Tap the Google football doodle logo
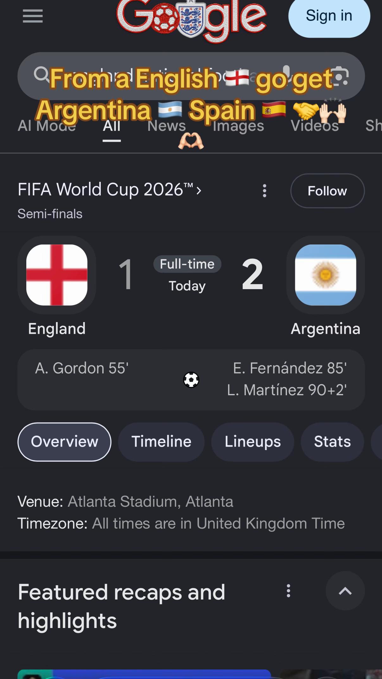Viewport: 382px width, 679px height. click(x=192, y=20)
